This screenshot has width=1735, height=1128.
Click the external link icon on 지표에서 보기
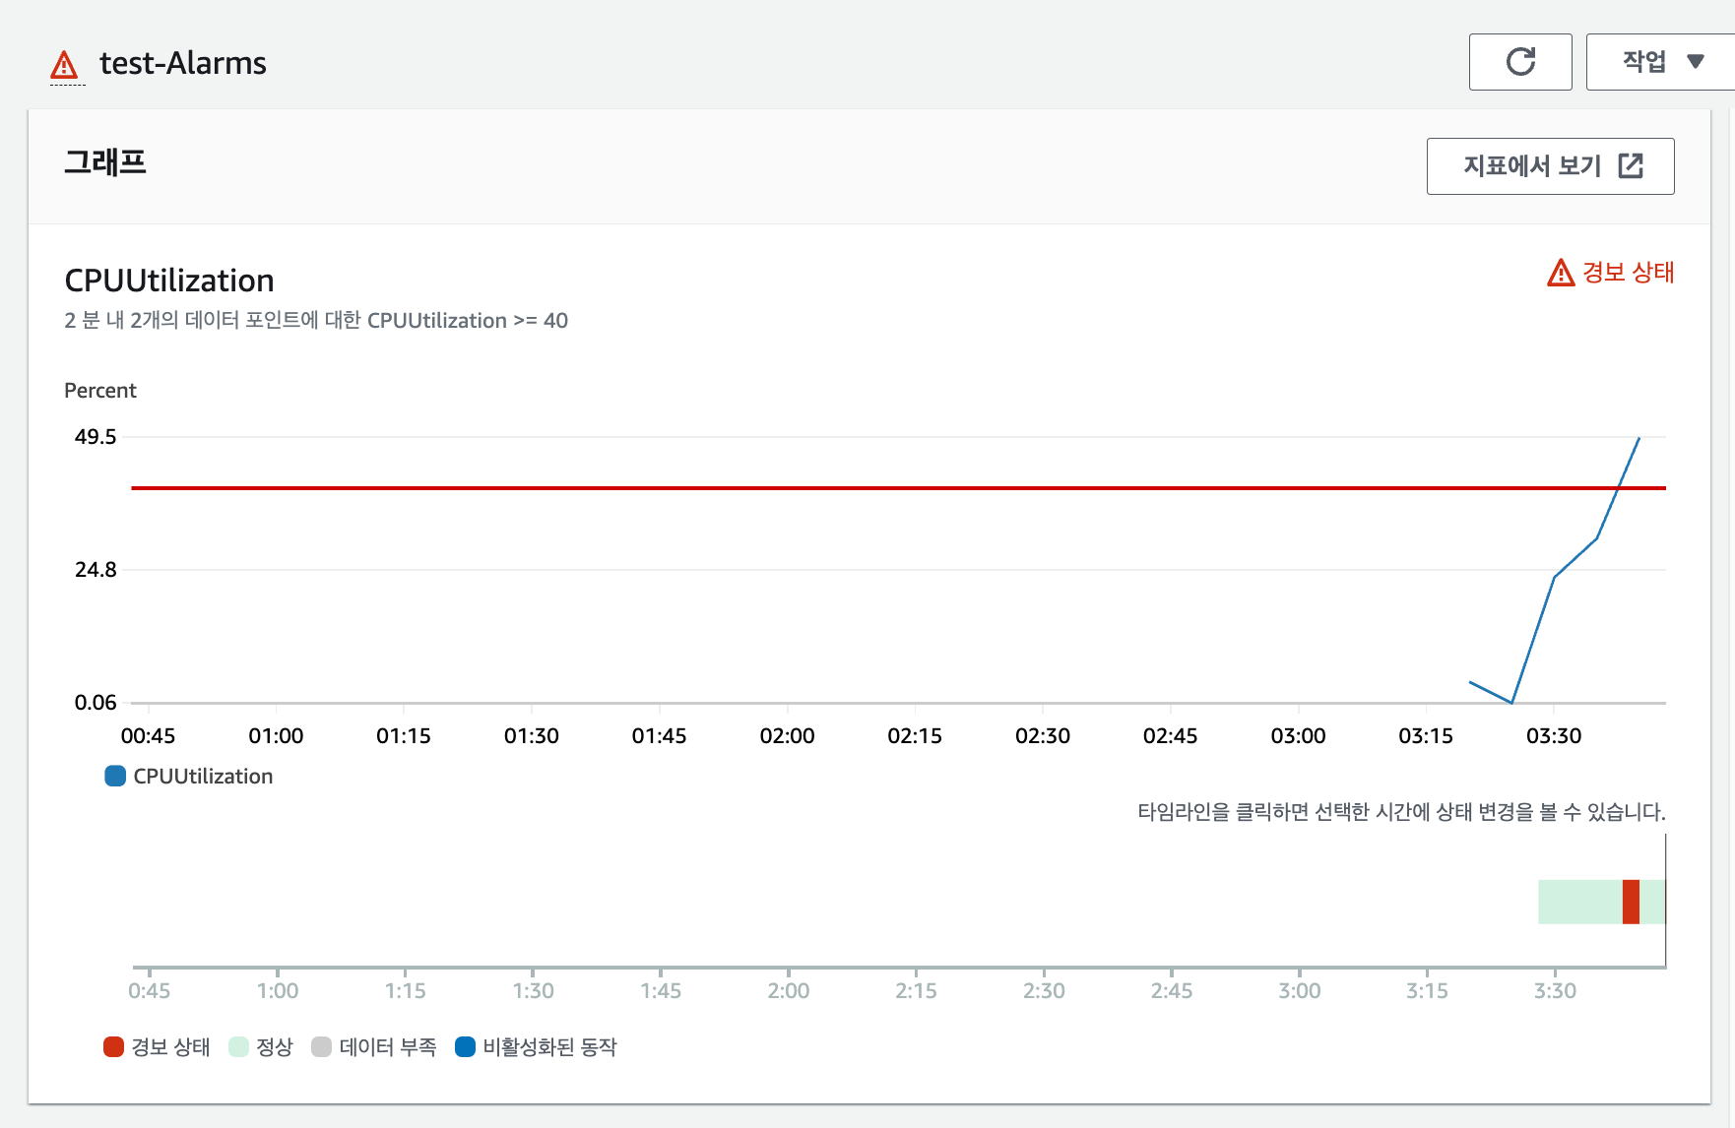pos(1633,166)
